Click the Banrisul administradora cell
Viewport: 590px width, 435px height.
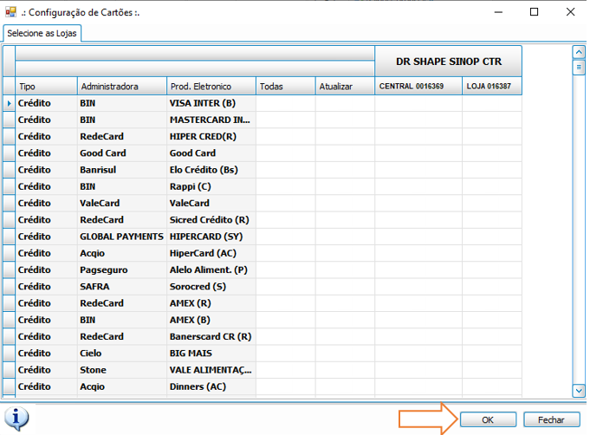122,170
